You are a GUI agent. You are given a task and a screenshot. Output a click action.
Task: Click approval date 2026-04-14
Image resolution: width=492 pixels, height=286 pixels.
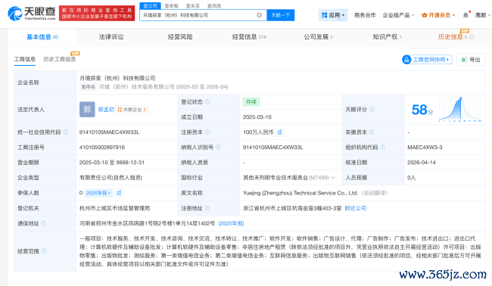(422, 163)
